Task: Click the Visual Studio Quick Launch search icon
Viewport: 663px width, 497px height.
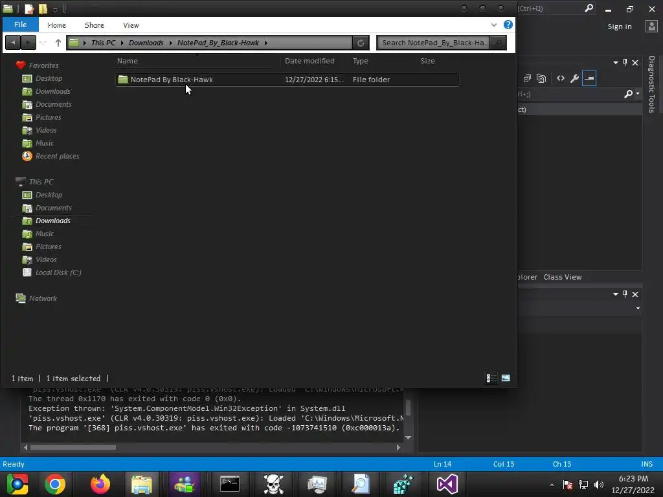Action: 589,8
